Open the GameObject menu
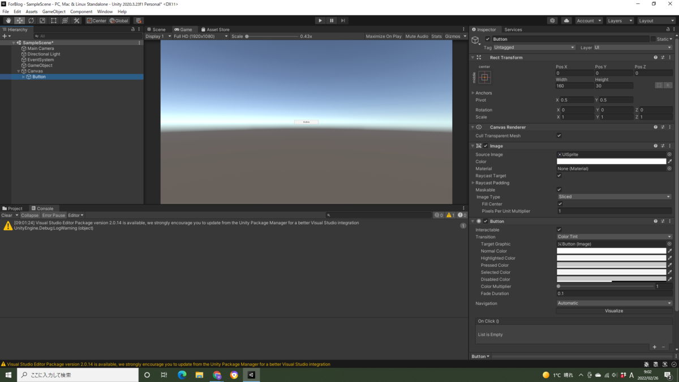 point(54,11)
